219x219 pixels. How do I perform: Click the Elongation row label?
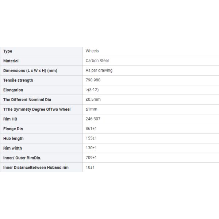pos(13,90)
